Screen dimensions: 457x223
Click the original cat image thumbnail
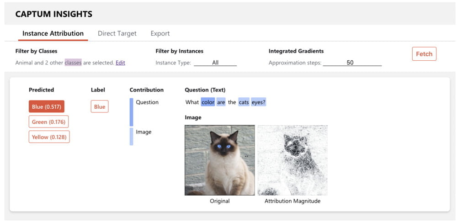tap(220, 160)
